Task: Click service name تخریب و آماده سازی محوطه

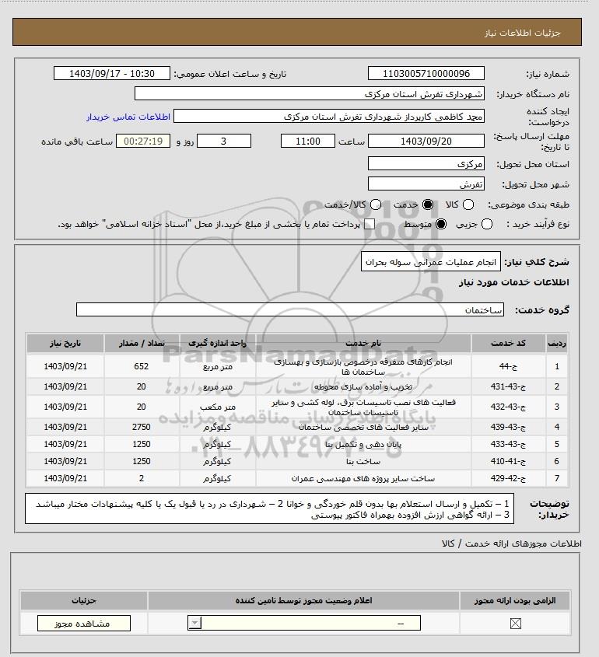Action: pyautogui.click(x=363, y=386)
